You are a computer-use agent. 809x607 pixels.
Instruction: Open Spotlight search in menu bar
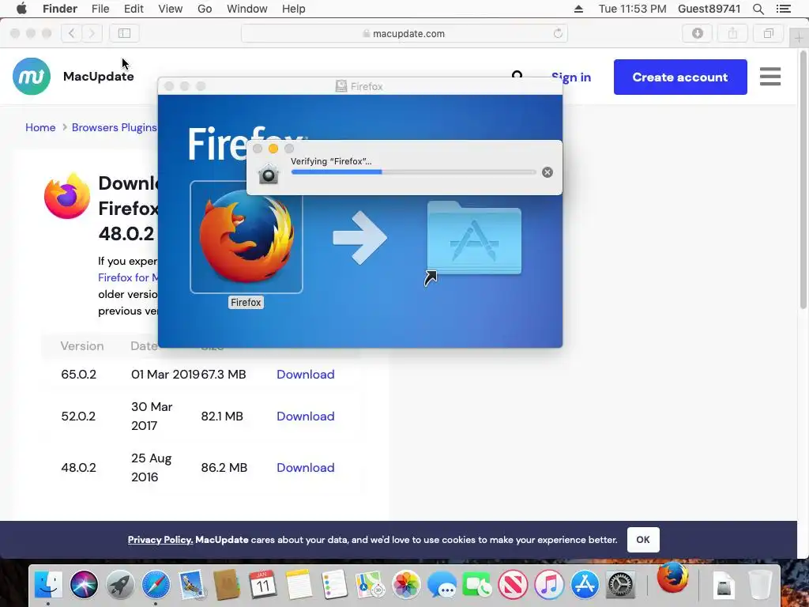pos(758,9)
